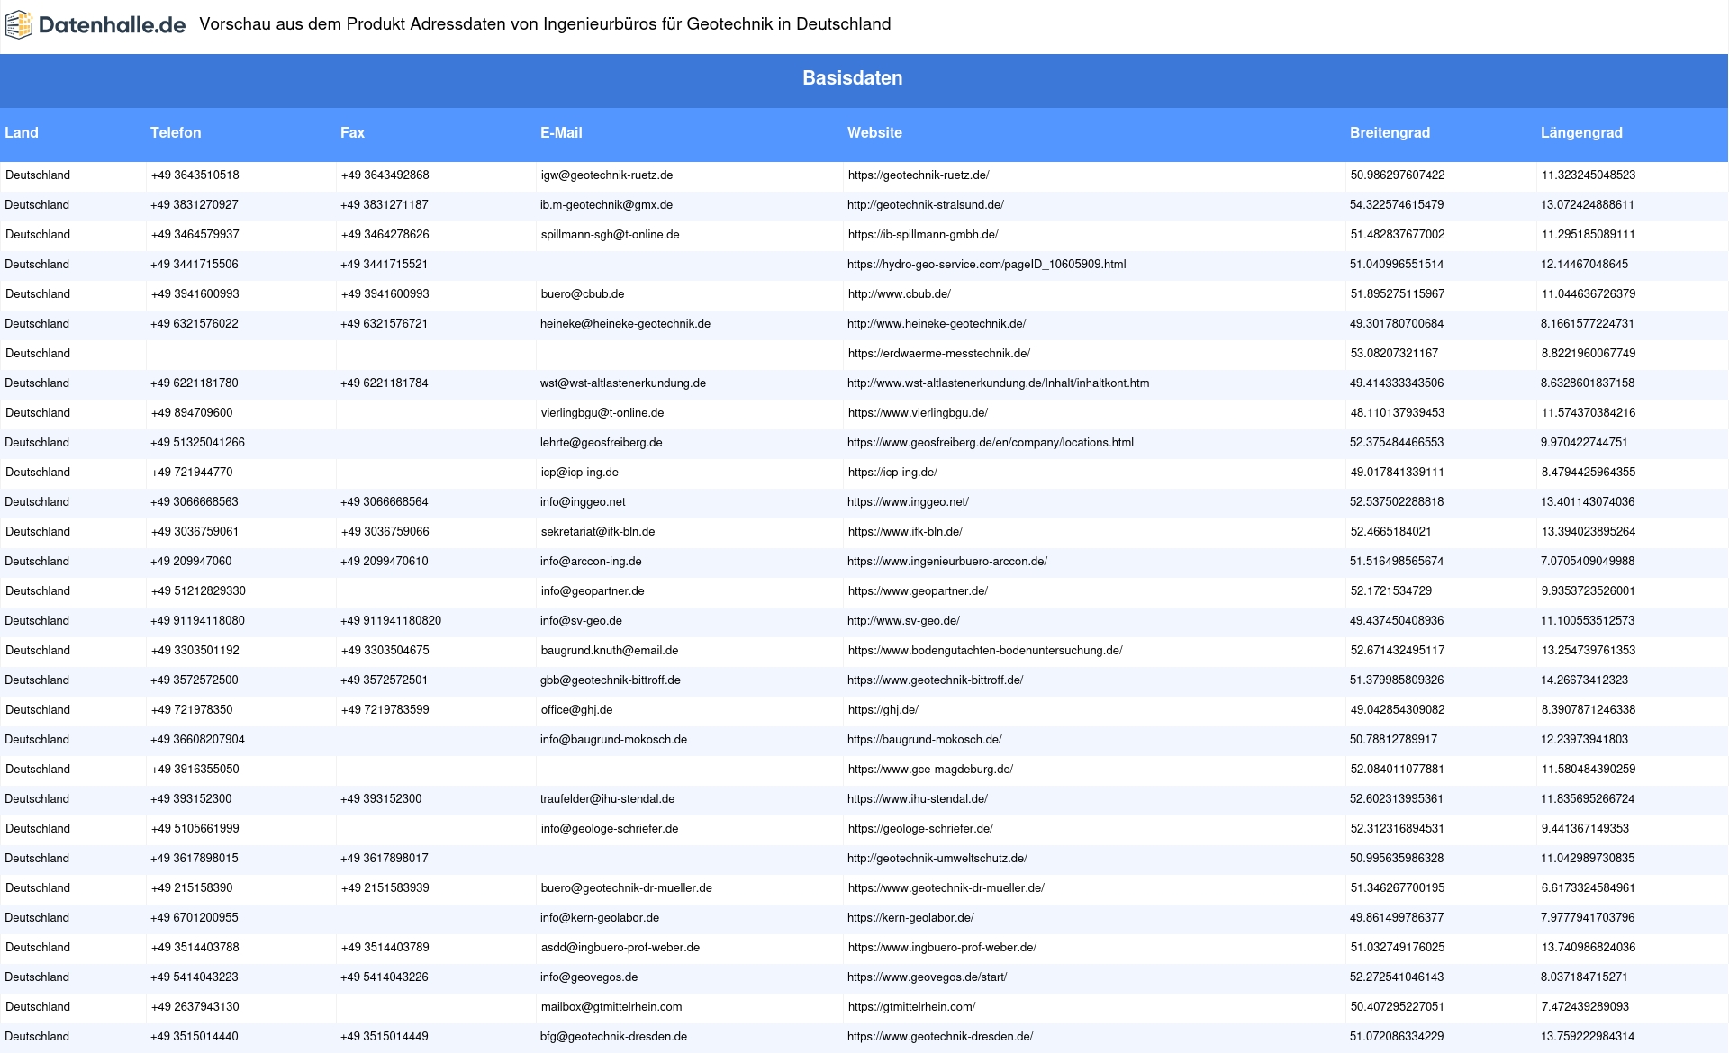
Task: Open the https://geologe-schriefer.de/ link
Action: 920,829
